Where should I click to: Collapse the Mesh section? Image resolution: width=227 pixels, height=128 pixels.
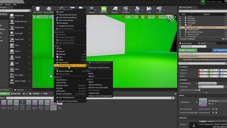[179, 96]
